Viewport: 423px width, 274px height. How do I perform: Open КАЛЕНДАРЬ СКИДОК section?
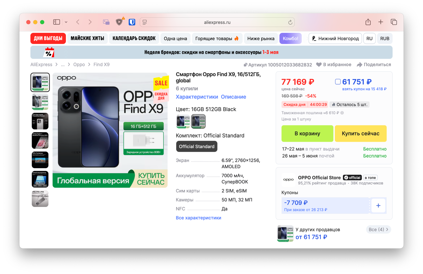pyautogui.click(x=134, y=38)
